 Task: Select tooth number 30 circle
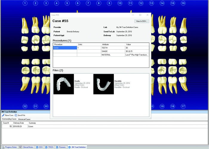46,106
